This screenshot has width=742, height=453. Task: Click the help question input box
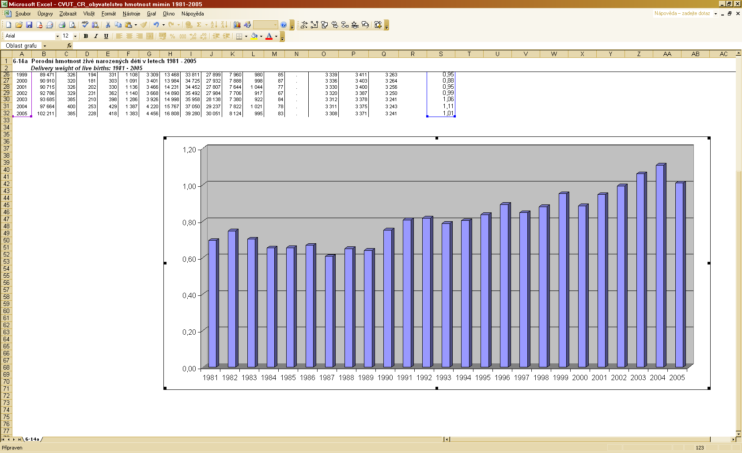[x=683, y=14]
